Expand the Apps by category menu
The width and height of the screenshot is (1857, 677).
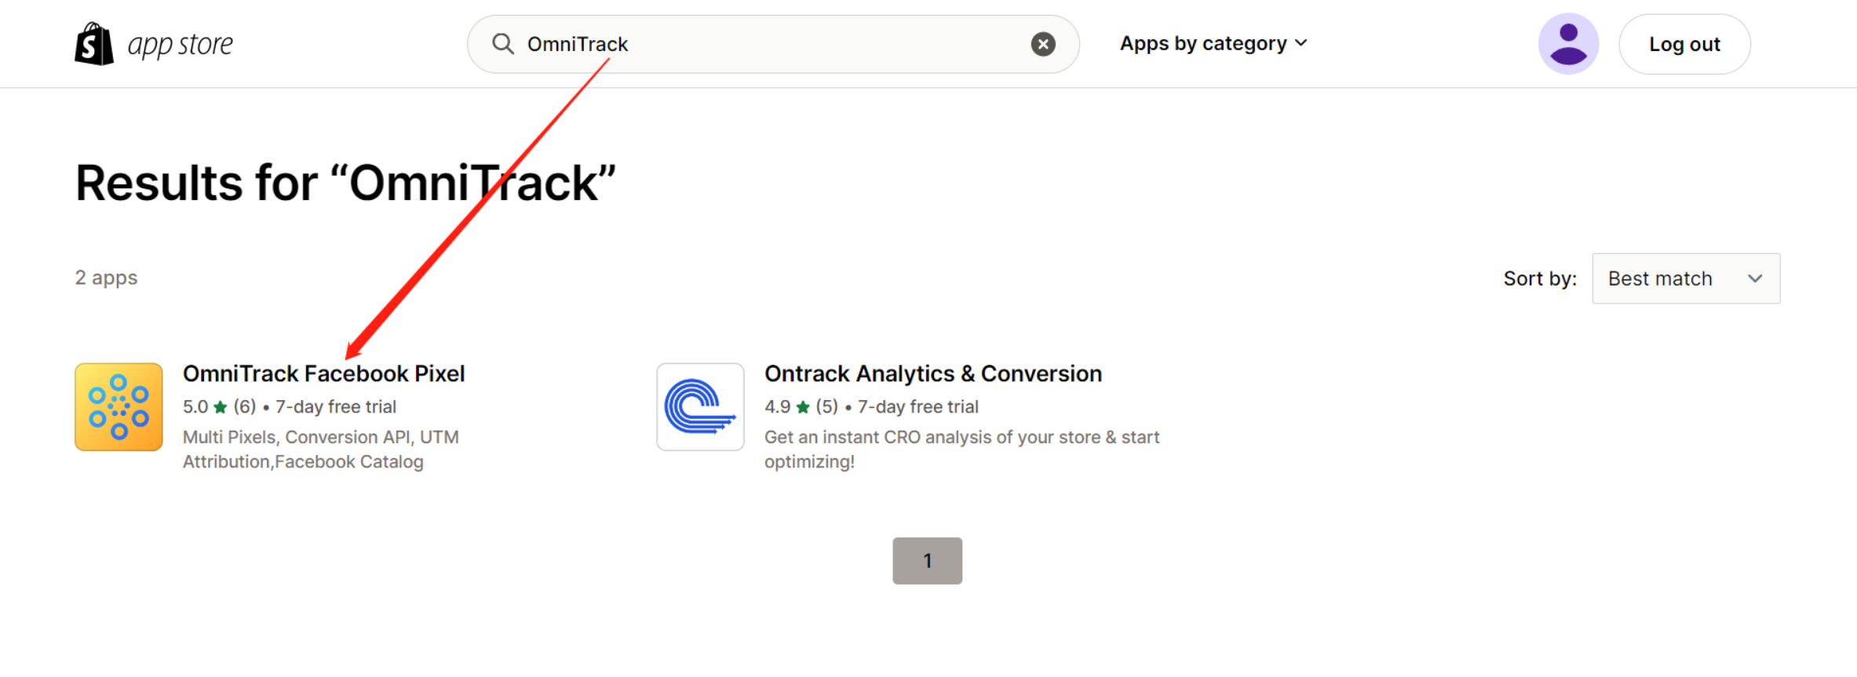1213,43
